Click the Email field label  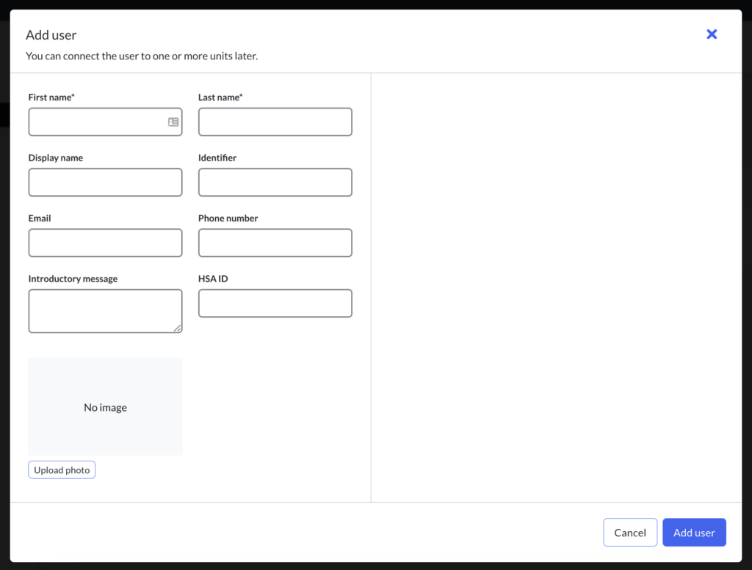pos(40,218)
